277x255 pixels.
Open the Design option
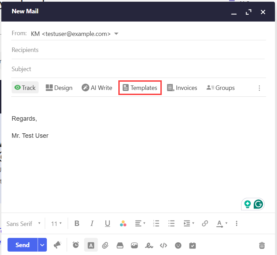tap(59, 88)
